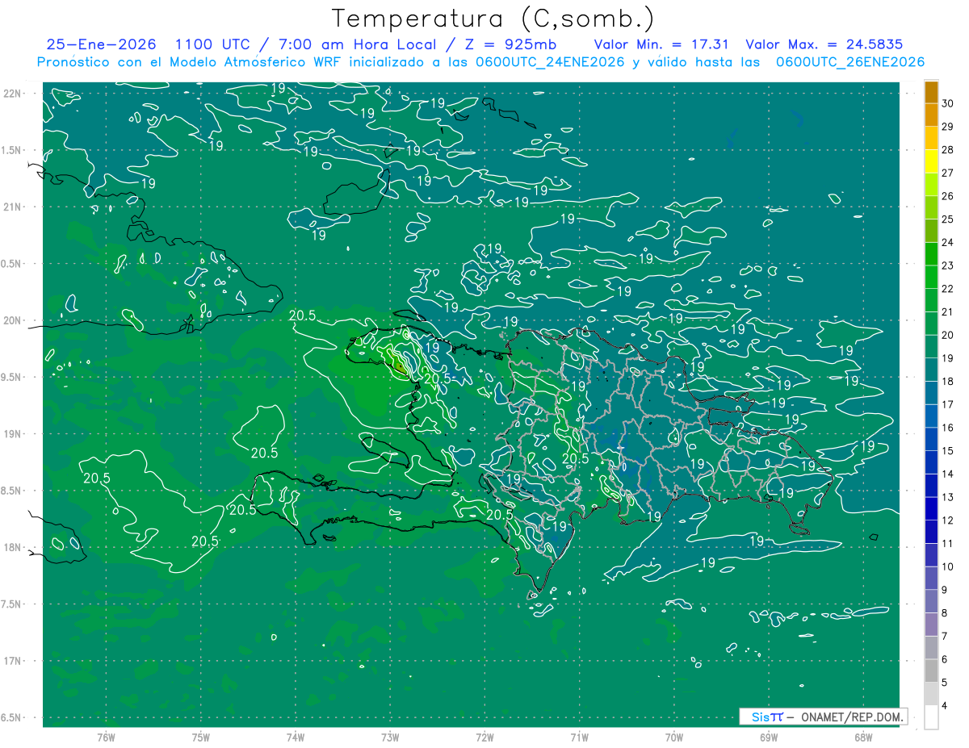The width and height of the screenshot is (969, 748).
Task: Click the legend band between 29 and 30
Action: 931,115
